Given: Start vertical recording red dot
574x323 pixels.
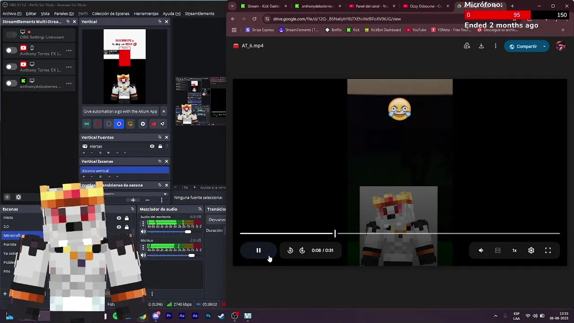Looking at the screenshot, I should click(97, 124).
